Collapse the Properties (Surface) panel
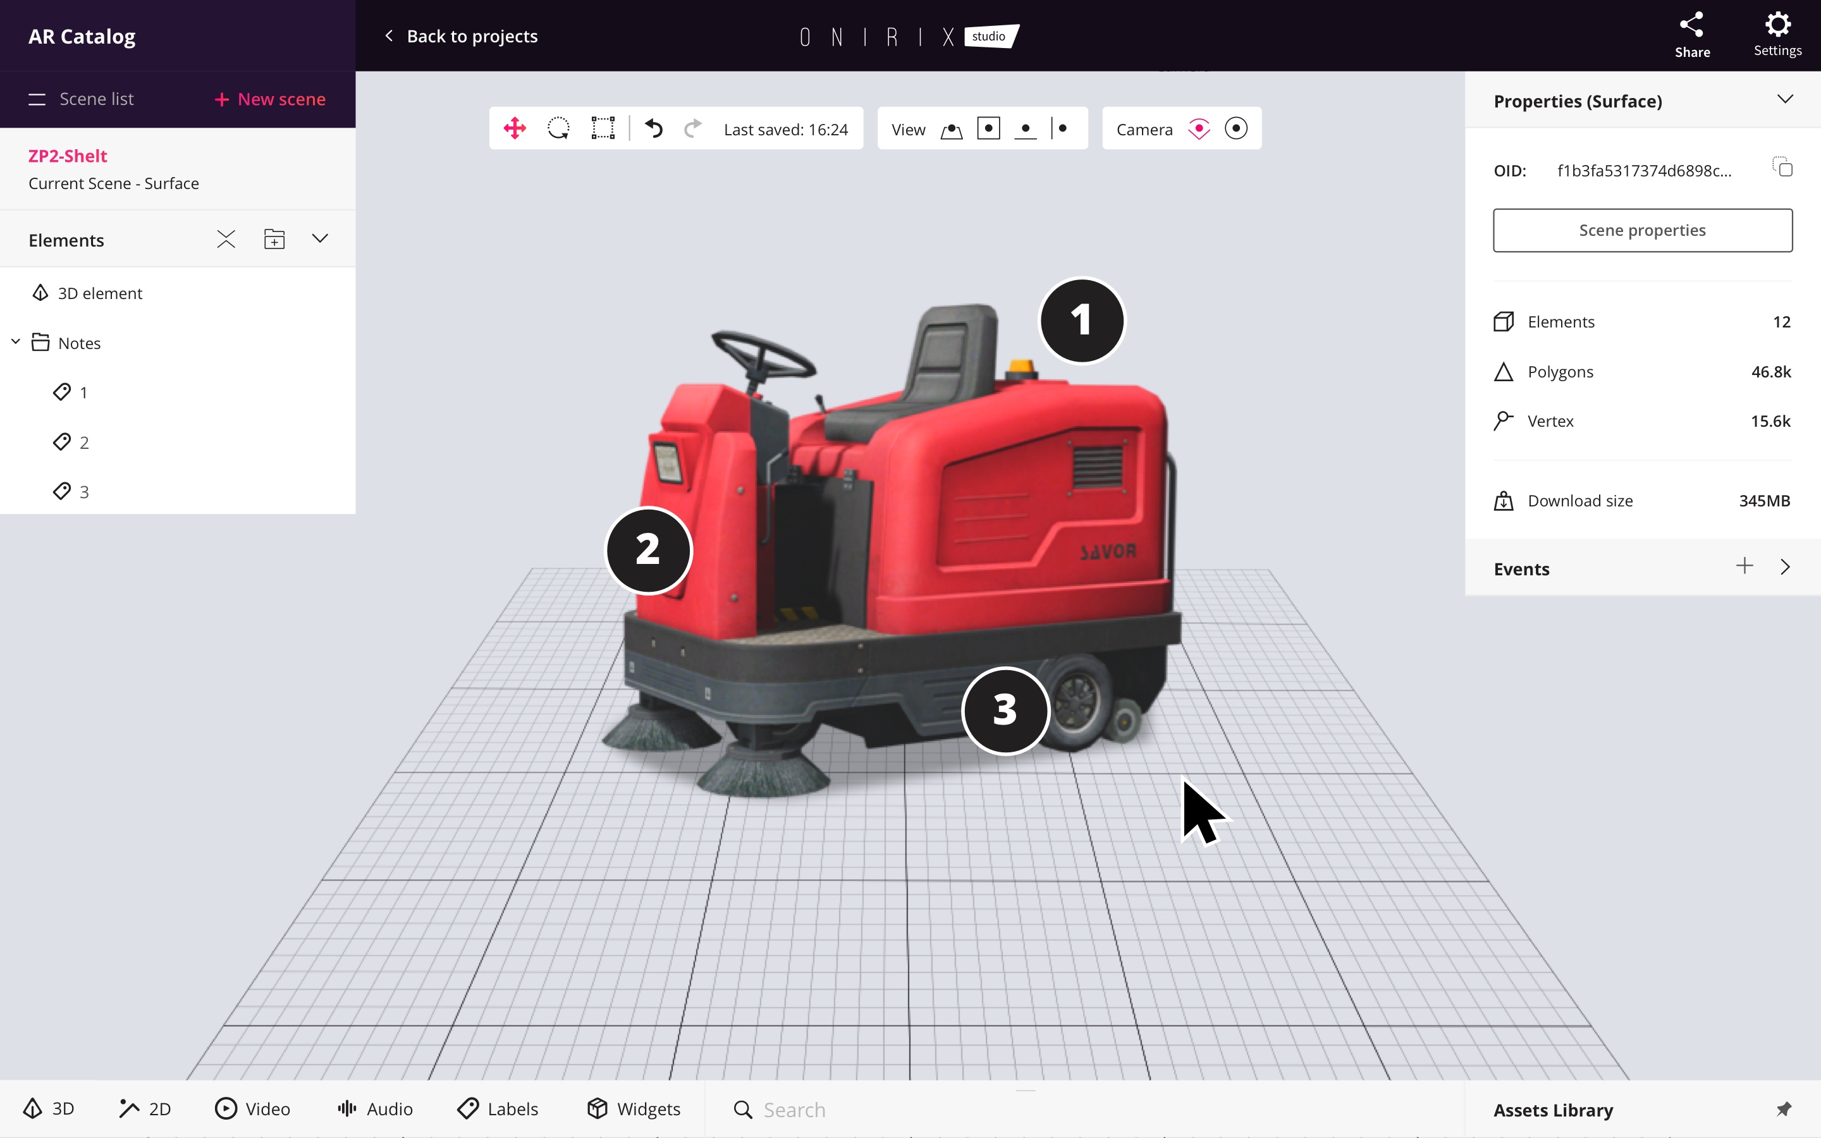Image resolution: width=1821 pixels, height=1138 pixels. [x=1785, y=100]
